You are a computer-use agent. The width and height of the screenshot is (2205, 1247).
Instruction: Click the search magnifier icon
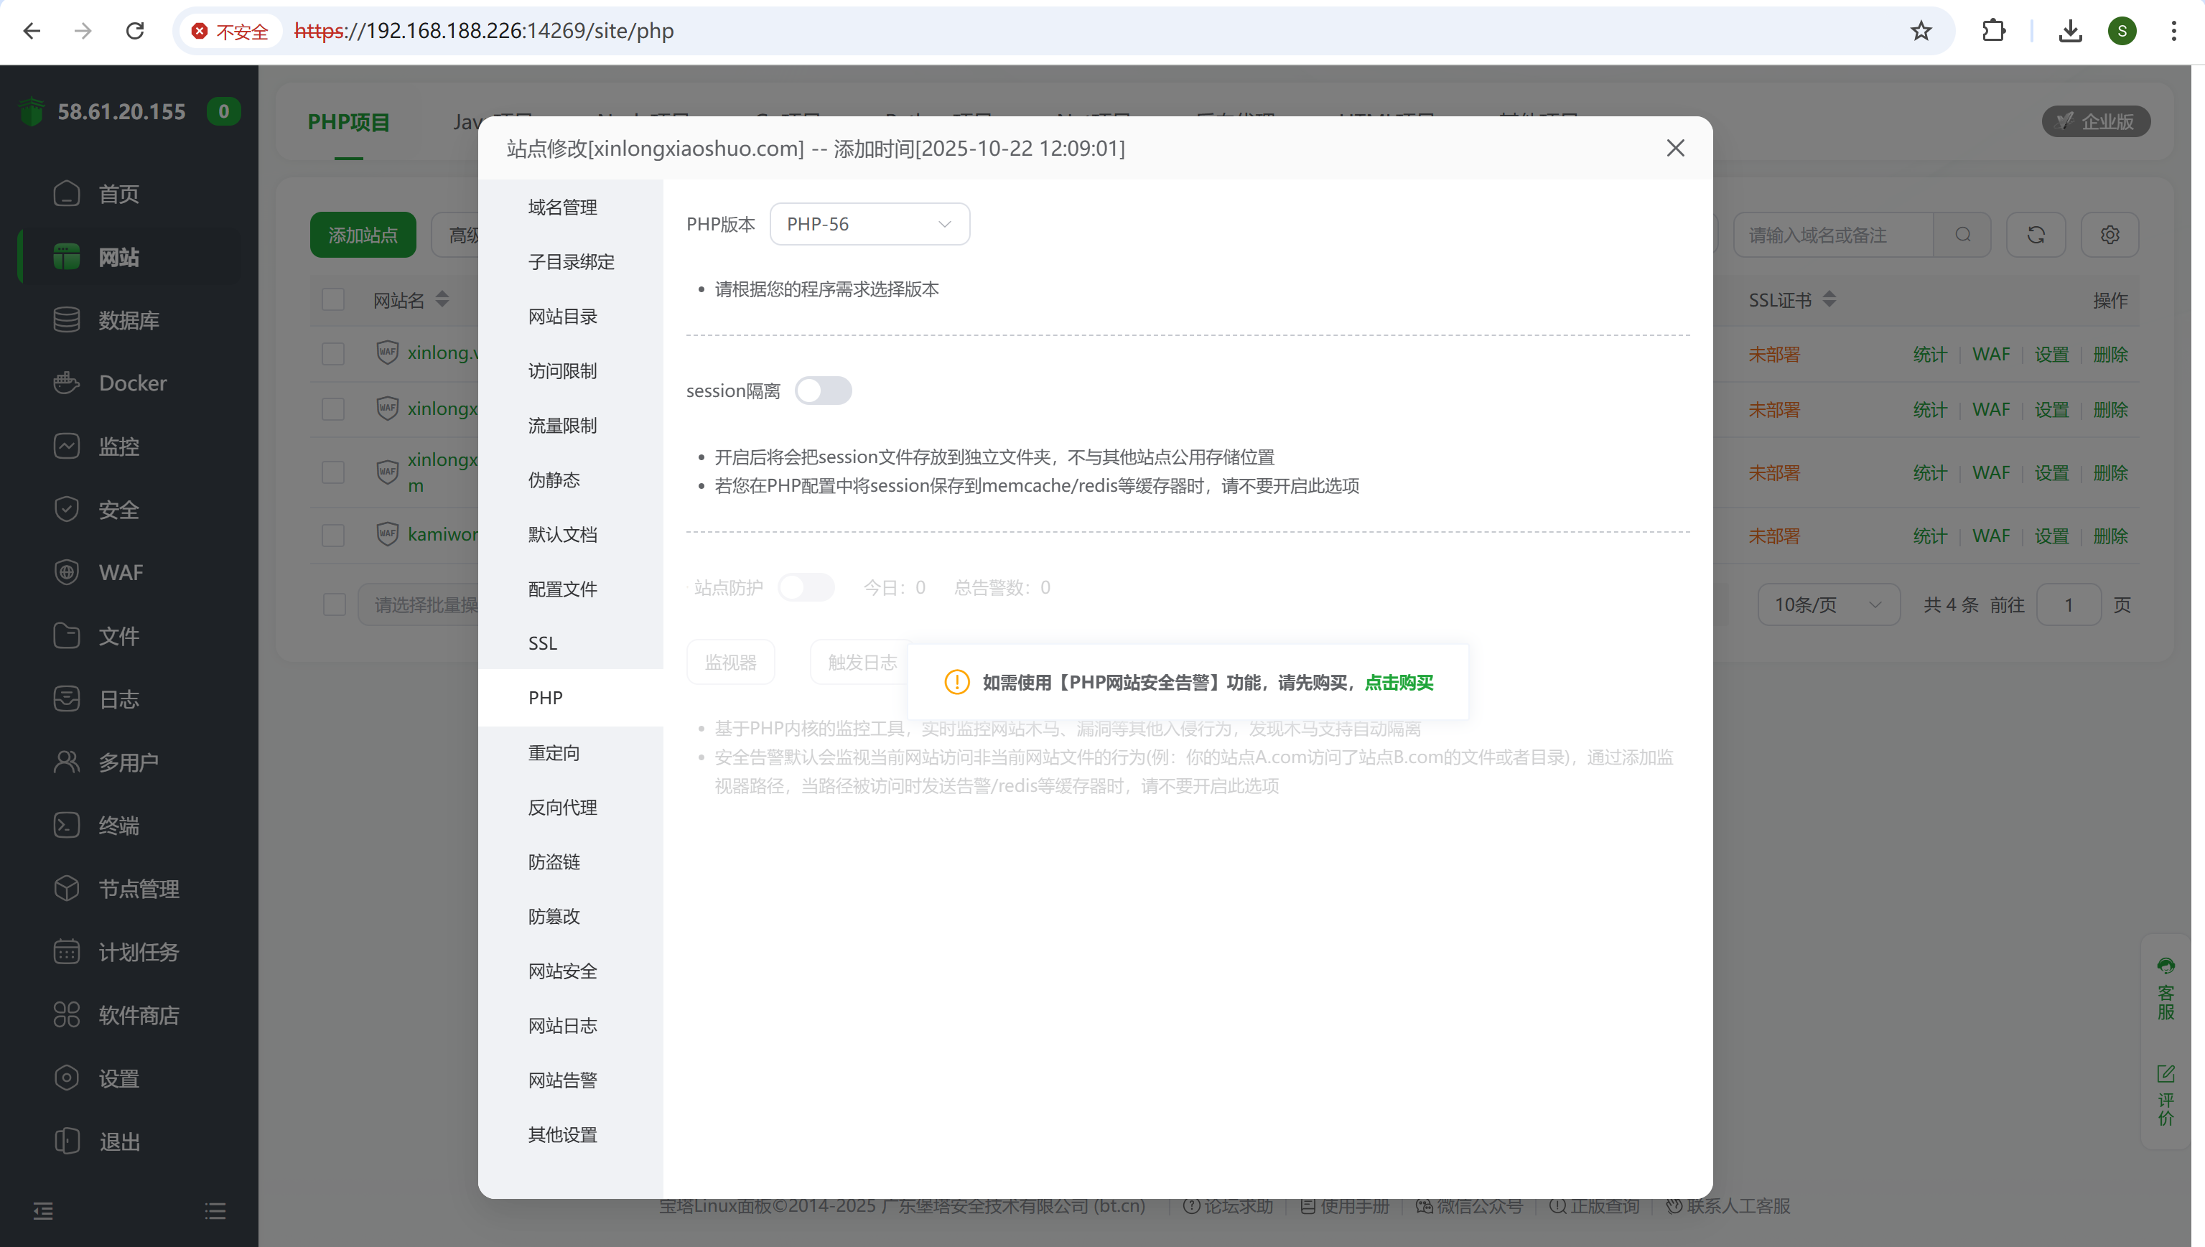[1962, 235]
